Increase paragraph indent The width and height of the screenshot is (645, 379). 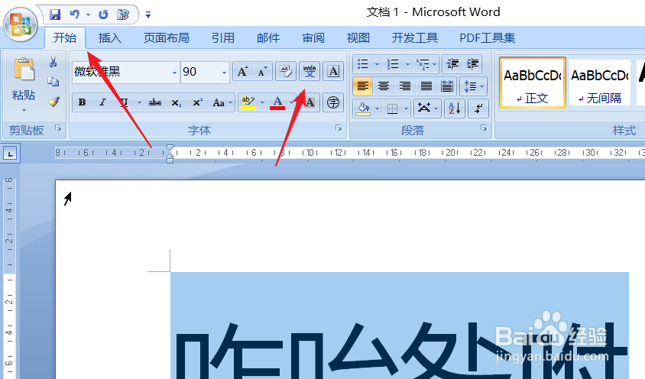(x=472, y=63)
